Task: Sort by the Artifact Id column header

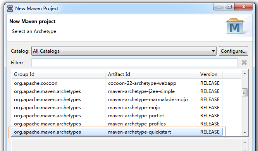Action: pos(151,74)
